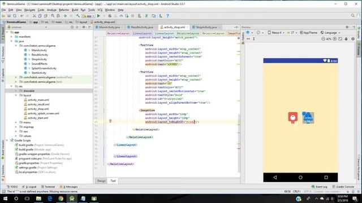Image resolution: width=362 pixels, height=203 pixels.
Task: Open the Build menu
Action: [x=75, y=10]
